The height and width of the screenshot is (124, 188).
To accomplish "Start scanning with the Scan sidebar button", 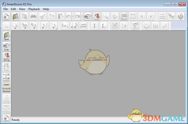I will pos(7,46).
